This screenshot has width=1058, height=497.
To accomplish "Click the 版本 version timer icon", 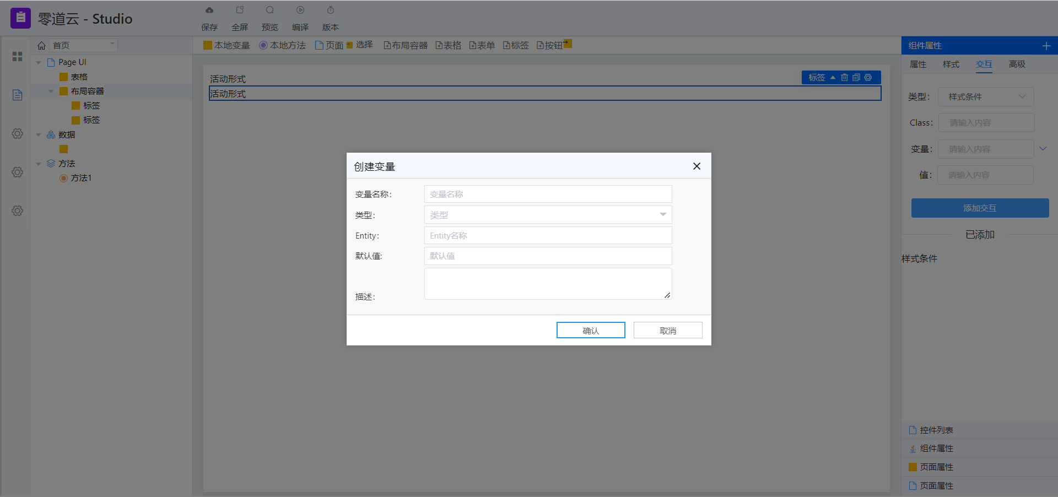I will (331, 10).
